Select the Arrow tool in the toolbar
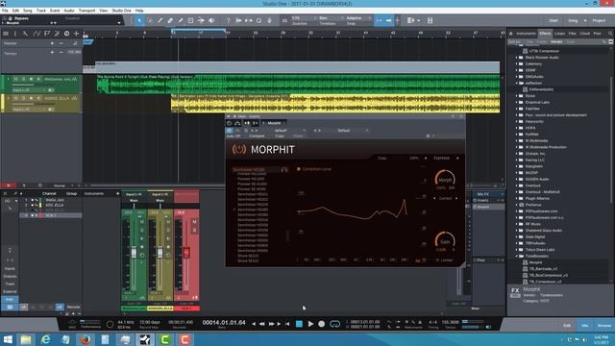Viewport: 615px width, 346px height. point(139,20)
